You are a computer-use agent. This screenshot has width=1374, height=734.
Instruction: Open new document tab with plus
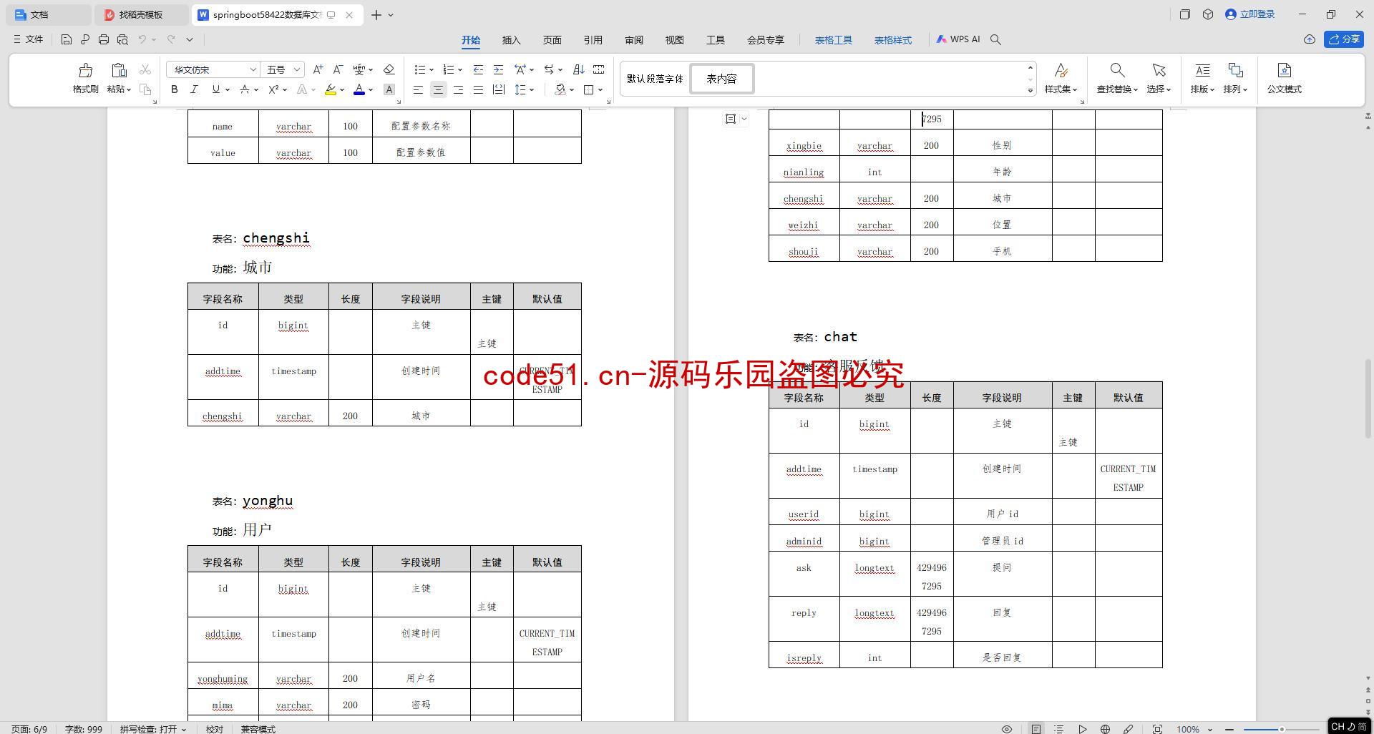[376, 14]
